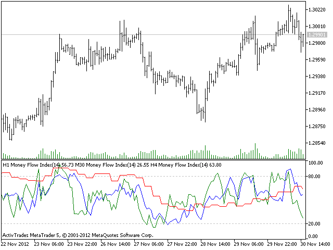Click the 26 Nov 14:00 time label

point(116,244)
